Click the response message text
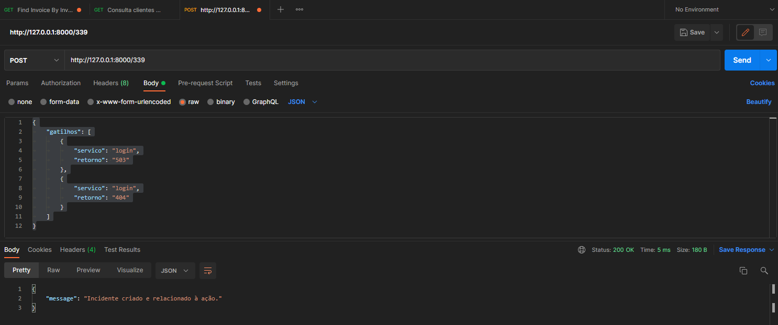 (x=153, y=298)
